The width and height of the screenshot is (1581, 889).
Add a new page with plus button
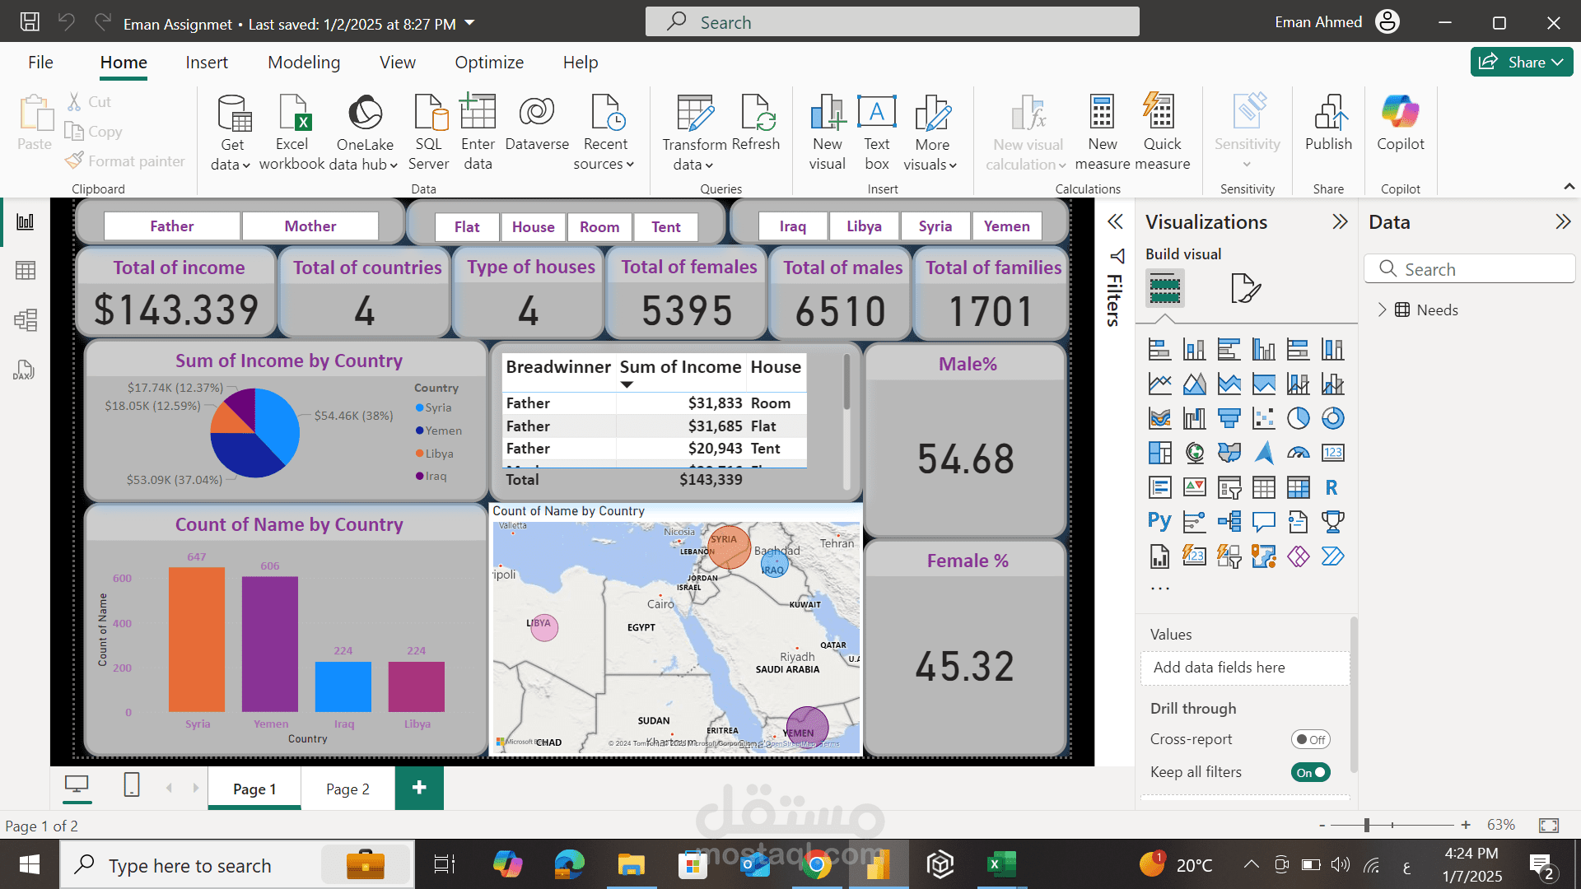419,788
